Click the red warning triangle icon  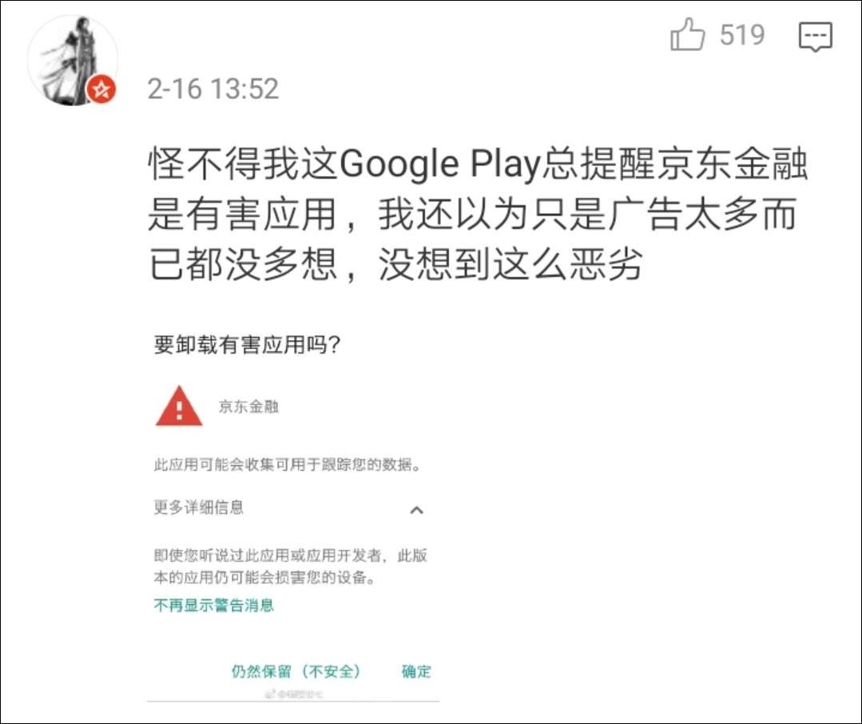[x=179, y=406]
